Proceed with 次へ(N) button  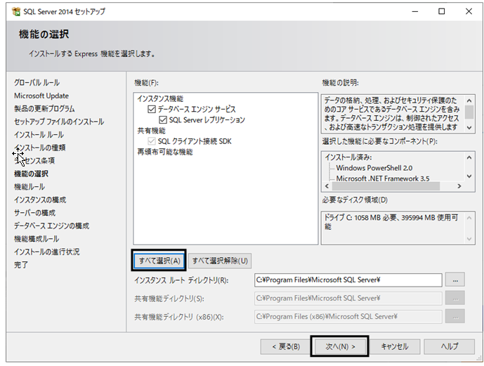coord(340,346)
